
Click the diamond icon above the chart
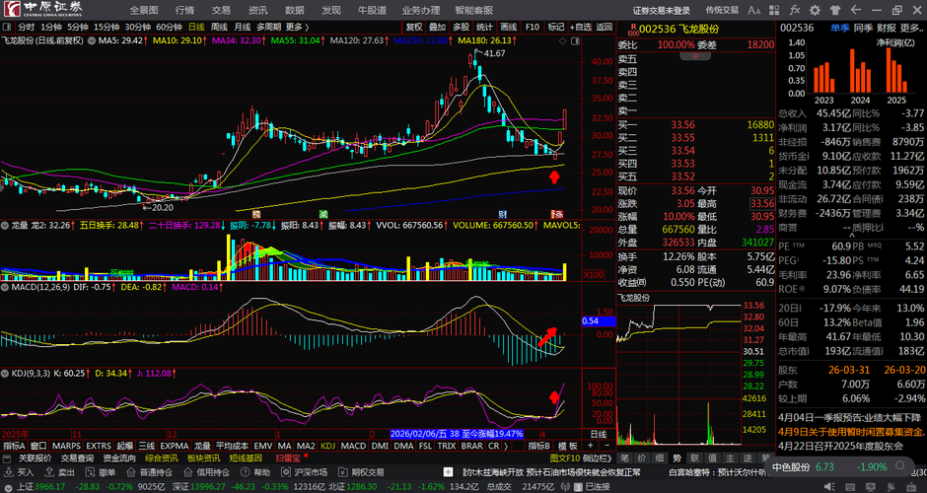point(562,40)
